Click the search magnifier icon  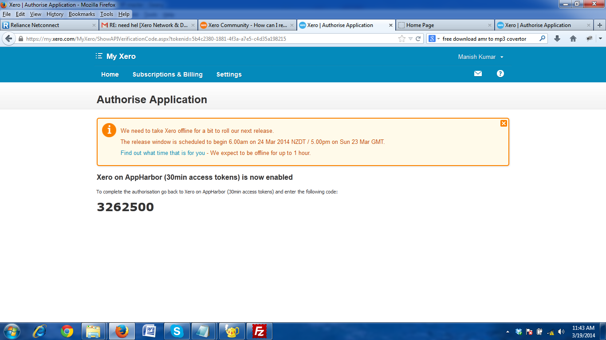coord(542,39)
